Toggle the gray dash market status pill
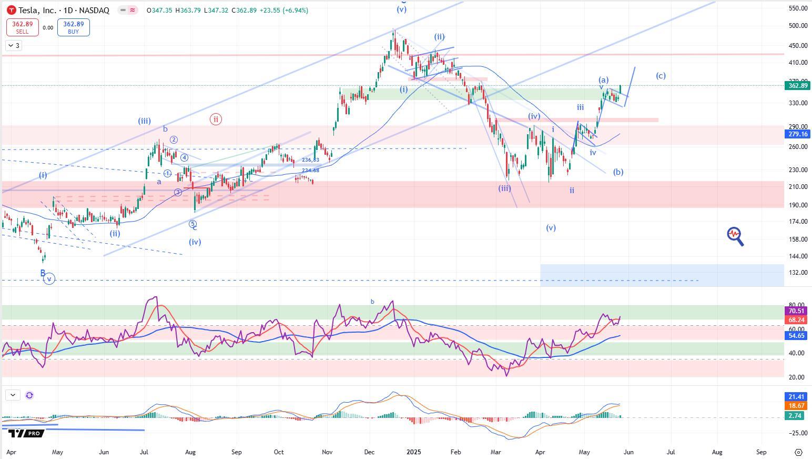 coord(123,10)
